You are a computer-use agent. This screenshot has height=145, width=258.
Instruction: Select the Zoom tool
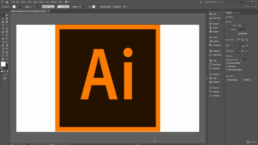pos(7,59)
